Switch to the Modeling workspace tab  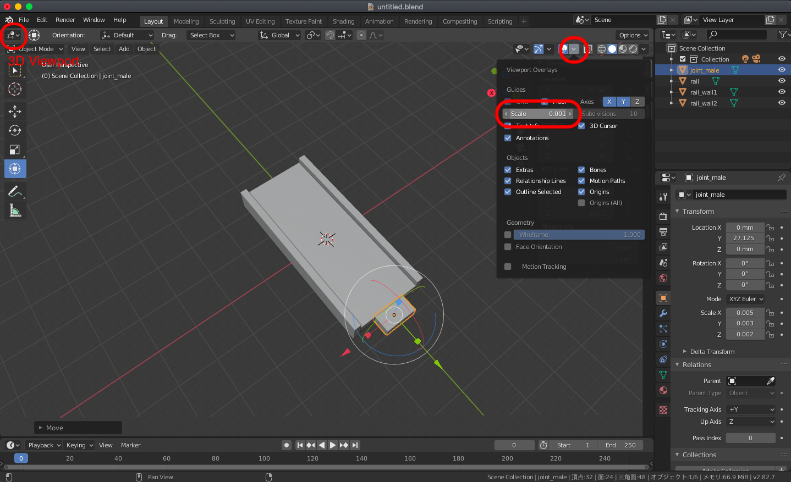click(186, 21)
